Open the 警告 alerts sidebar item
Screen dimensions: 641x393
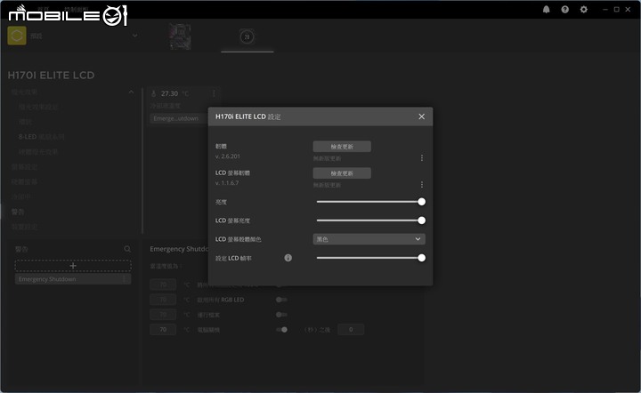pyautogui.click(x=18, y=212)
